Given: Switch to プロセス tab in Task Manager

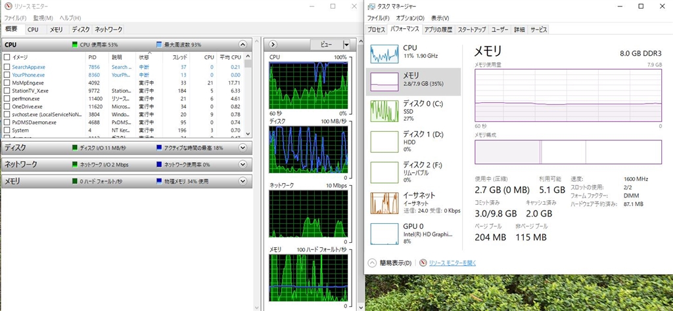Looking at the screenshot, I should [x=377, y=30].
